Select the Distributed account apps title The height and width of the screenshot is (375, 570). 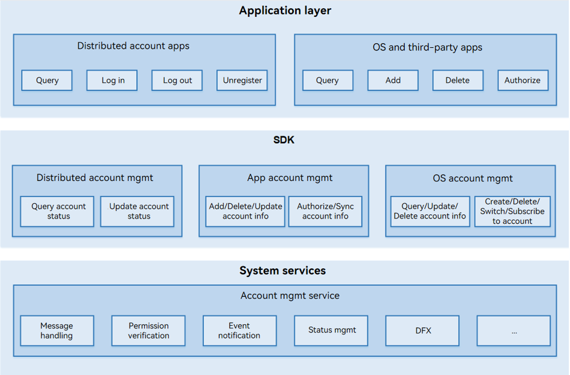(133, 46)
